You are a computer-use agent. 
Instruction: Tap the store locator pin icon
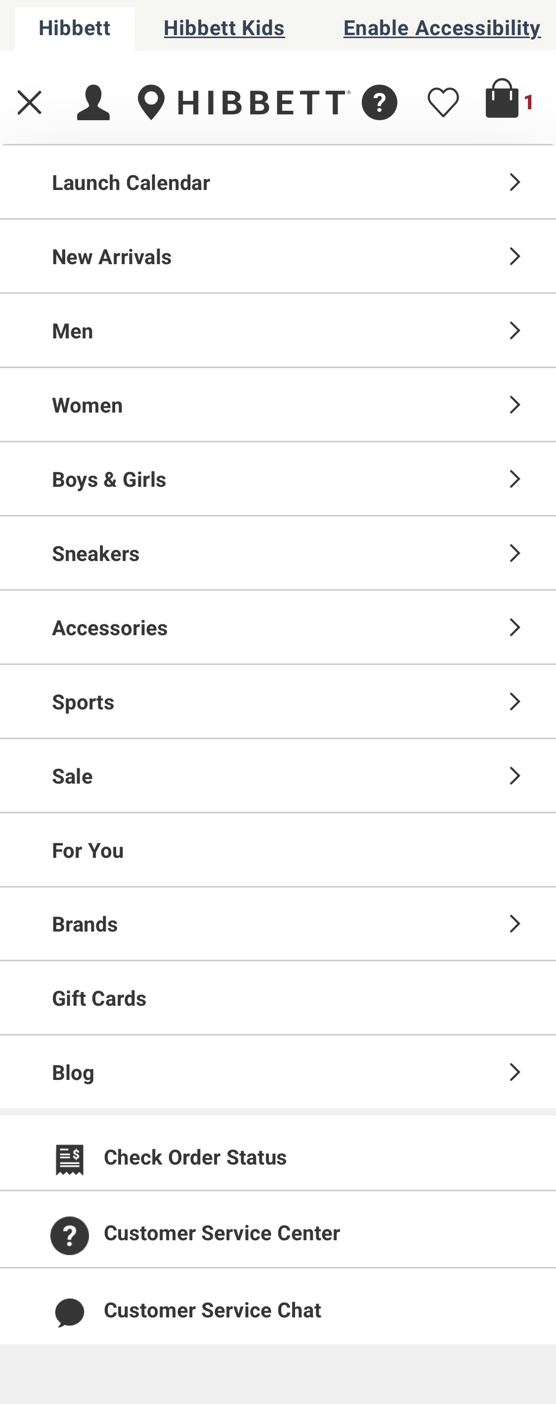(151, 102)
